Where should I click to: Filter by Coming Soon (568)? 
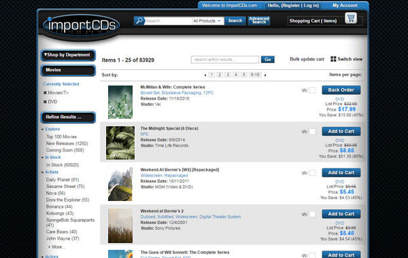(x=65, y=150)
